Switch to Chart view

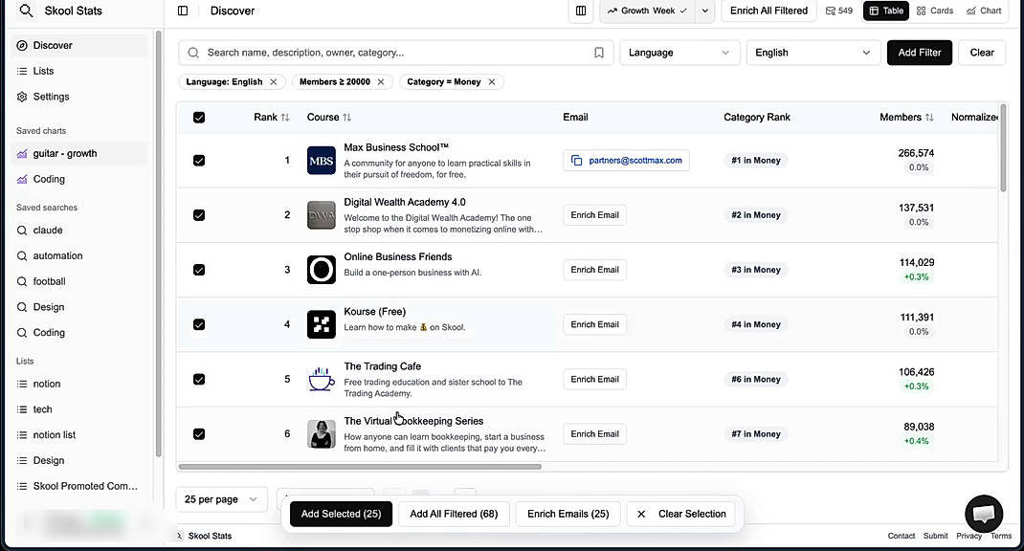tap(984, 11)
